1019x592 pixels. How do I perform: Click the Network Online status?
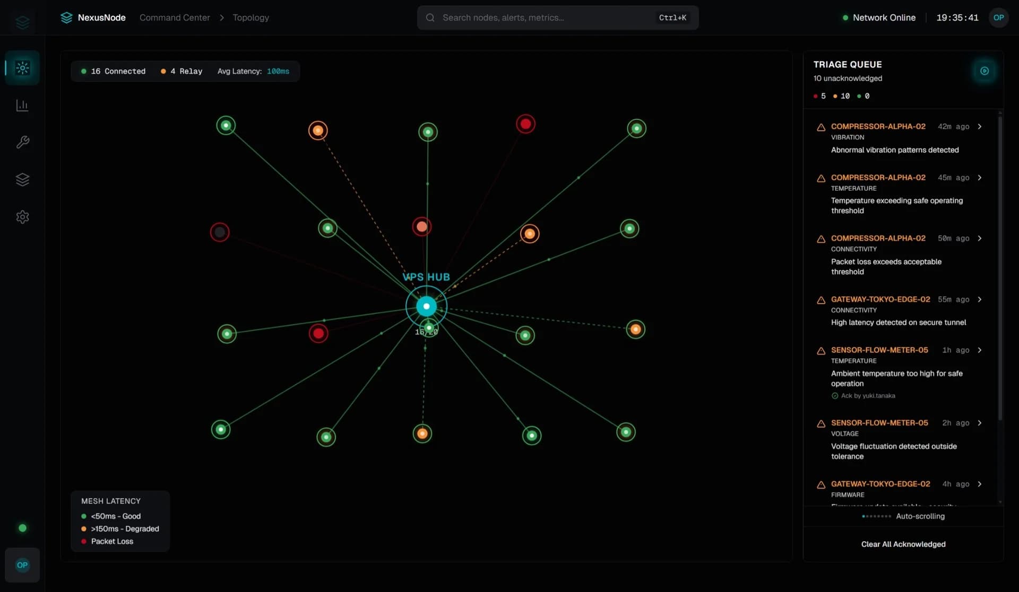pos(879,17)
